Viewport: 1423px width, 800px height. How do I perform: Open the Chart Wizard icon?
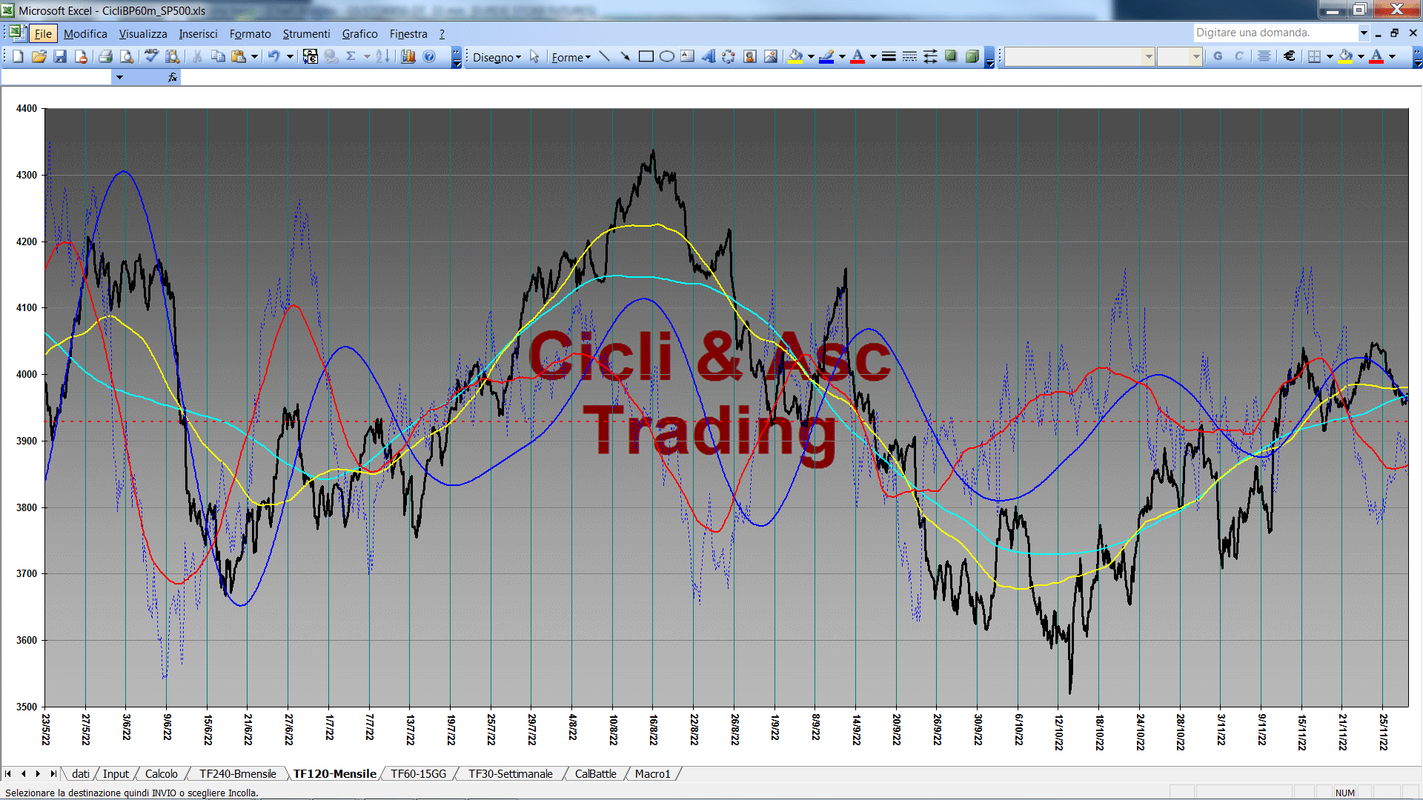(x=408, y=56)
